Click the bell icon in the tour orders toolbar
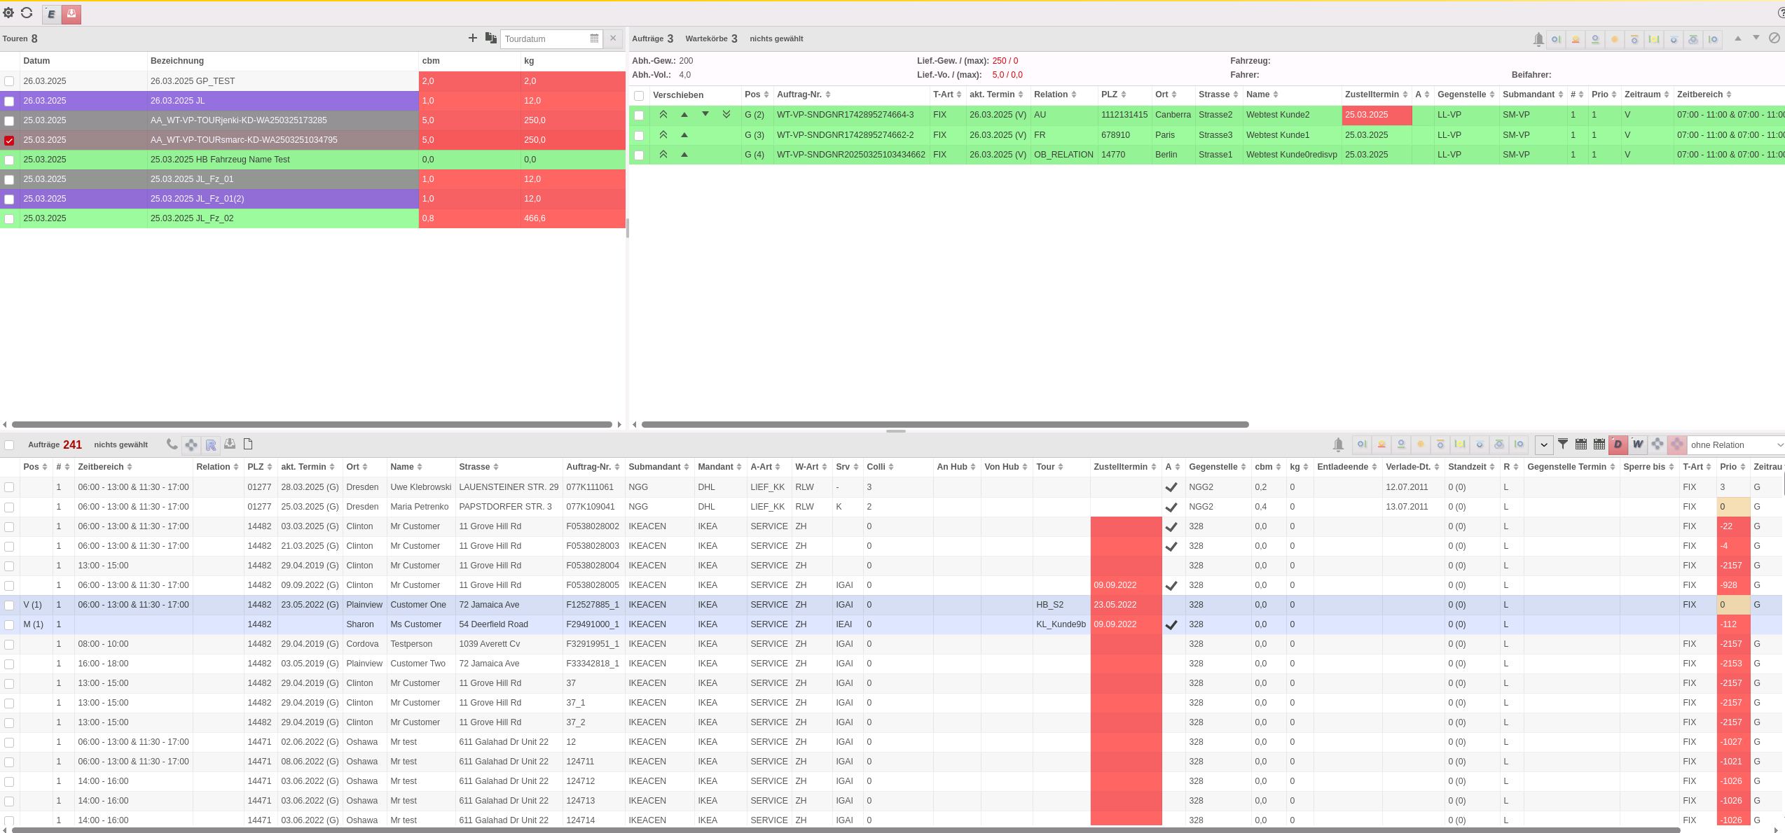 click(1538, 39)
